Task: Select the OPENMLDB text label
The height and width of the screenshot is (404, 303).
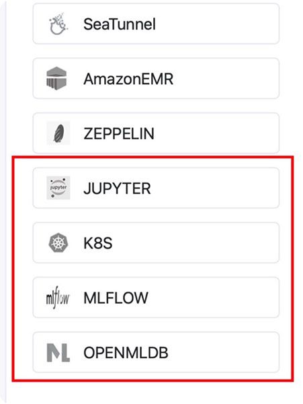Action: [x=126, y=353]
